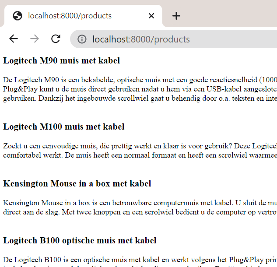Reload the products page
The image size is (277, 267).
click(56, 39)
